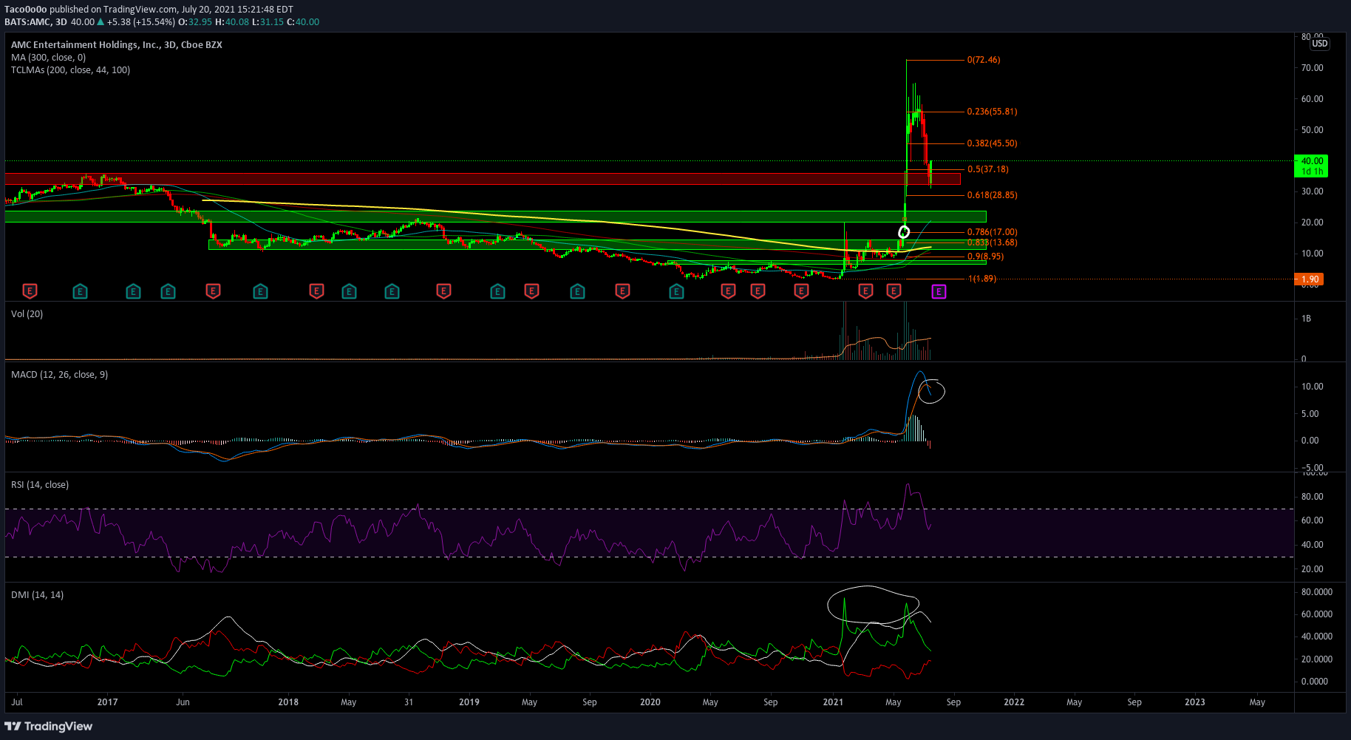Click the green 40.00 current price tag
This screenshot has width=1351, height=740.
point(1312,166)
